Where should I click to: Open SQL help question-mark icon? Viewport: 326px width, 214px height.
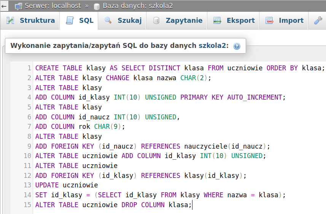pos(237,46)
